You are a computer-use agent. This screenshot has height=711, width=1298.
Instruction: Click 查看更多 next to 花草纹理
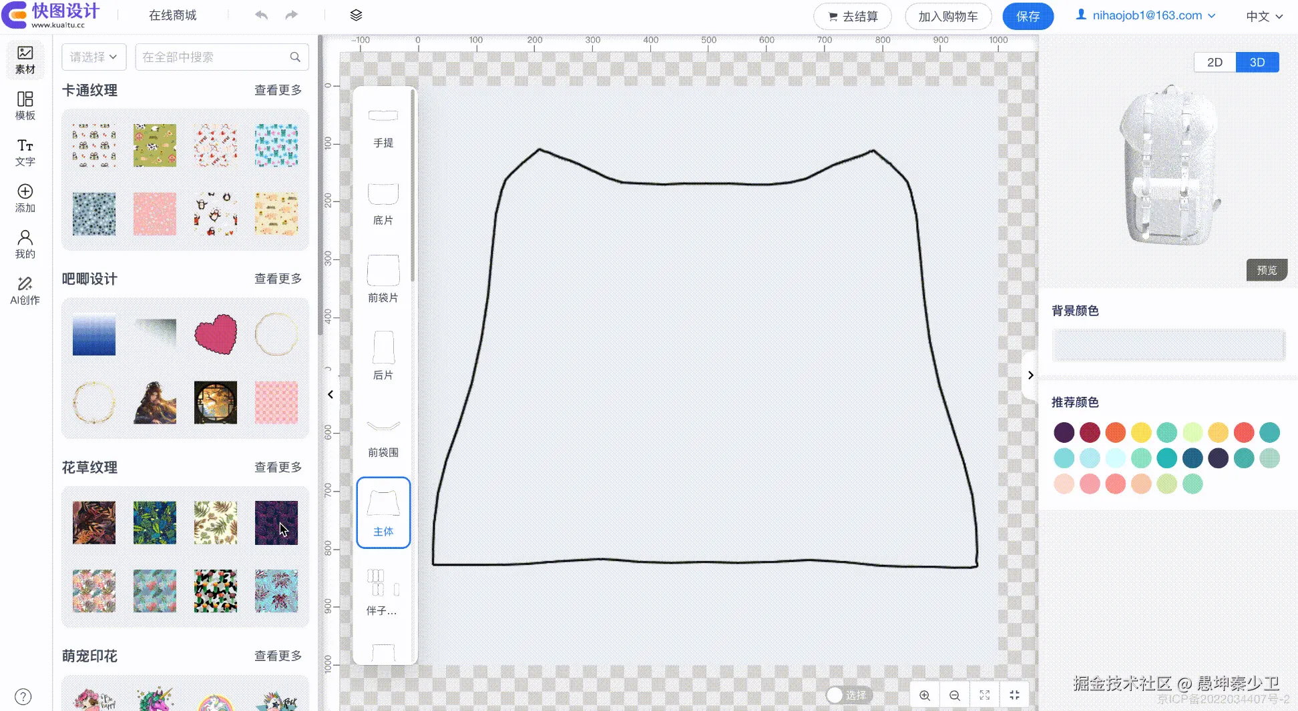[x=278, y=467]
